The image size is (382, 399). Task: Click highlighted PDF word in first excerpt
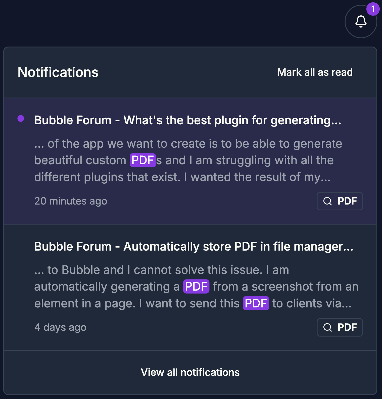143,160
